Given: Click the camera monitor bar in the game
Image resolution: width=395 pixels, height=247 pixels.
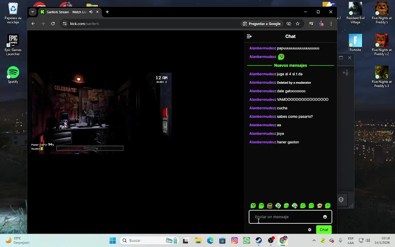Looking at the screenshot, I should coord(90,148).
